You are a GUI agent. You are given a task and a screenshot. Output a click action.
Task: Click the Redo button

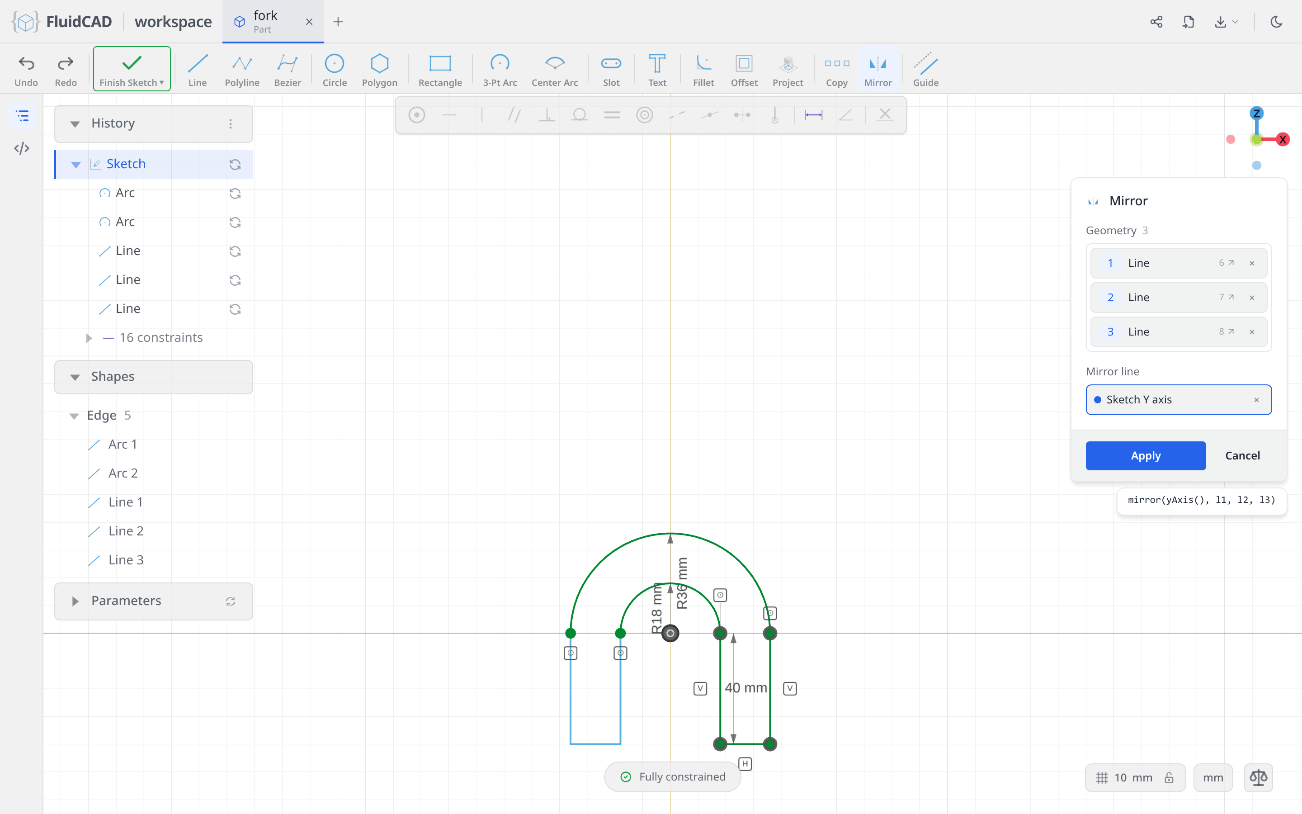[66, 70]
